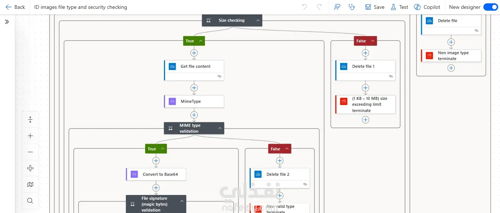The image size is (500, 213).
Task: Go Back using the back arrow
Action: pyautogui.click(x=15, y=7)
